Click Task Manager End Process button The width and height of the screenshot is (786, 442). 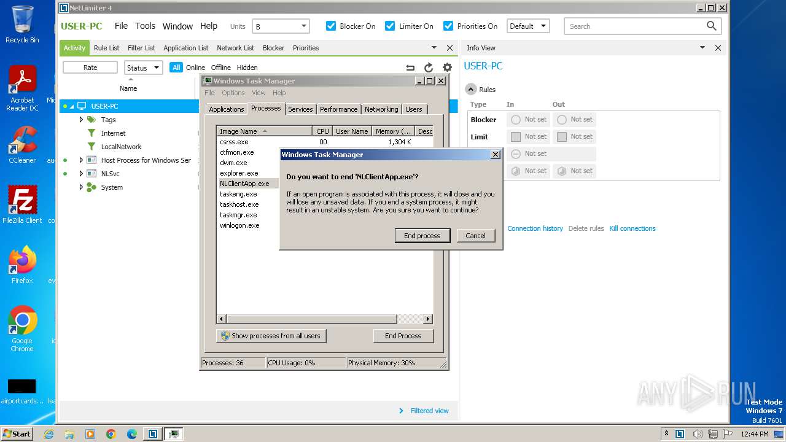(x=403, y=336)
